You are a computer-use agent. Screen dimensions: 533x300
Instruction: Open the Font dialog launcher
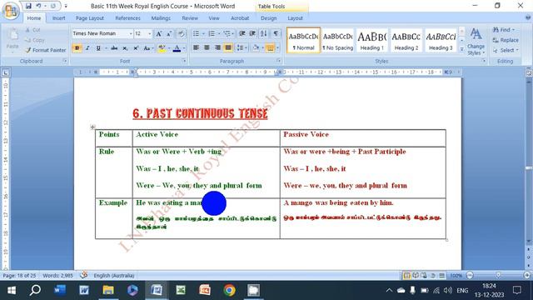click(184, 61)
